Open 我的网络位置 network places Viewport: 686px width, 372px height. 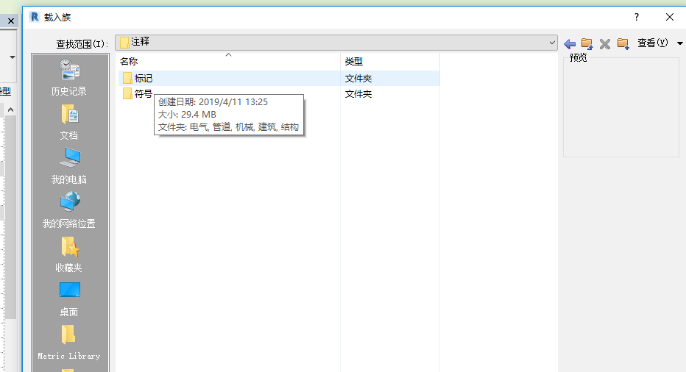coord(69,210)
